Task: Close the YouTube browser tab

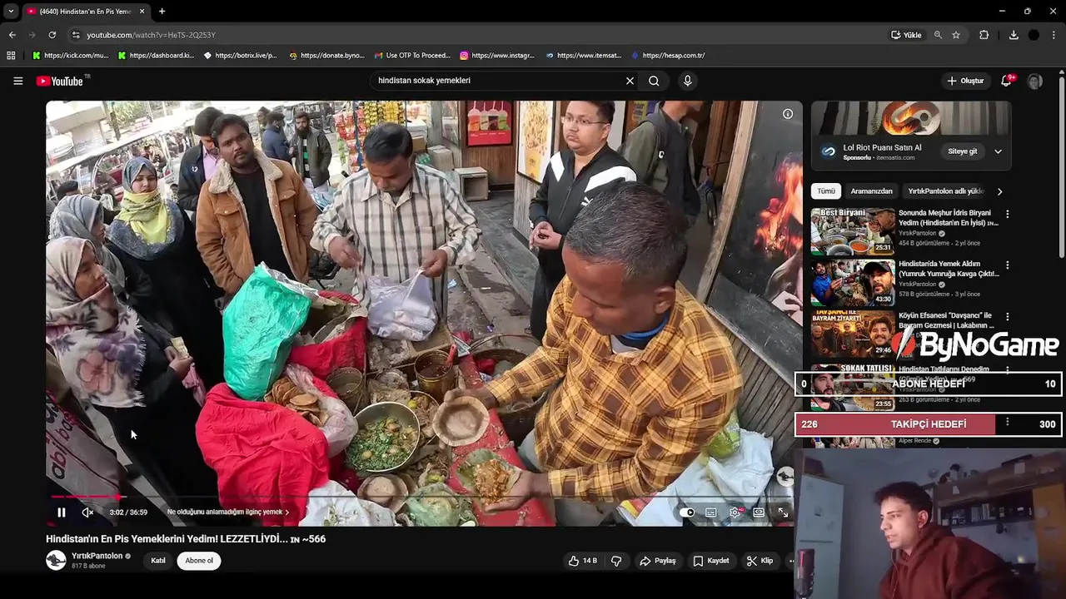Action: (142, 12)
